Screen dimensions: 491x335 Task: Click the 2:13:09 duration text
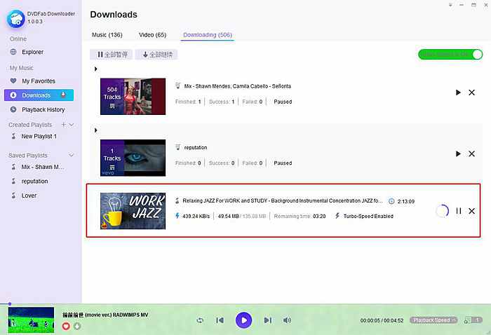406,201
